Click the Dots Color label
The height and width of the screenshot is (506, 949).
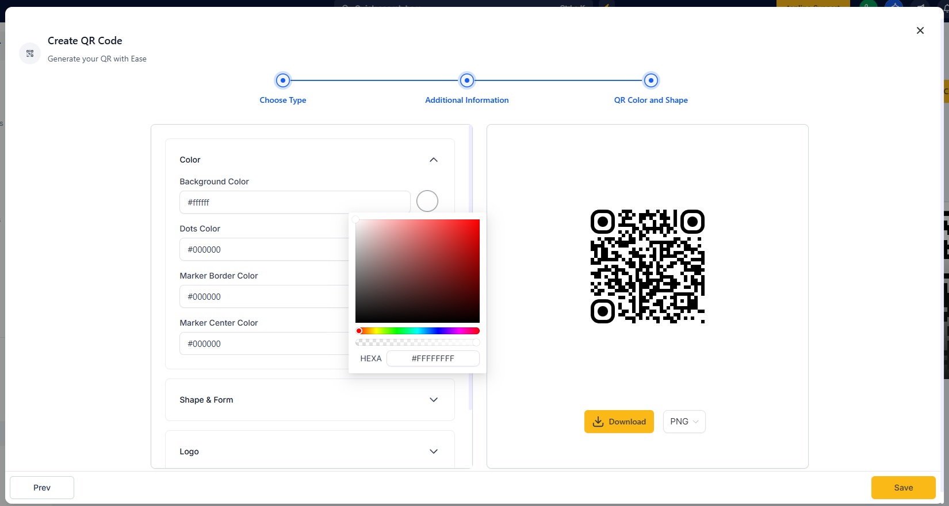point(200,229)
